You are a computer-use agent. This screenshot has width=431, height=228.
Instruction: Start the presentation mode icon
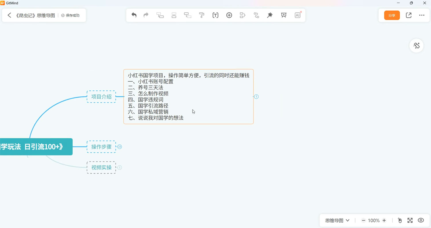284,15
